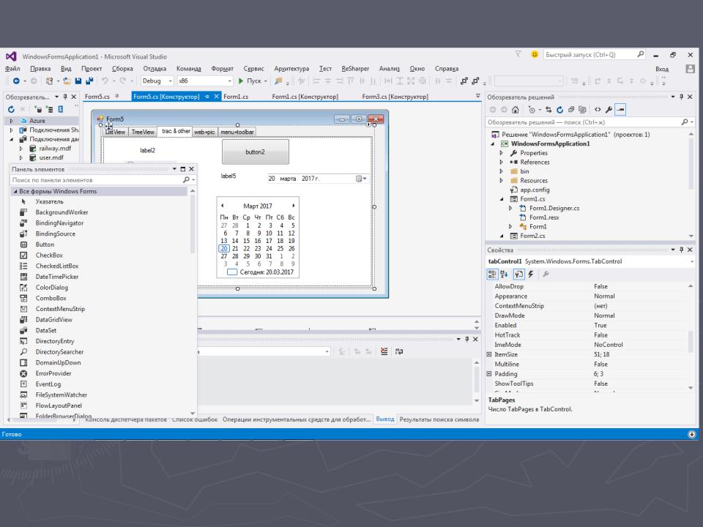Click the Вход sign-in link
The image size is (703, 527).
(x=662, y=69)
